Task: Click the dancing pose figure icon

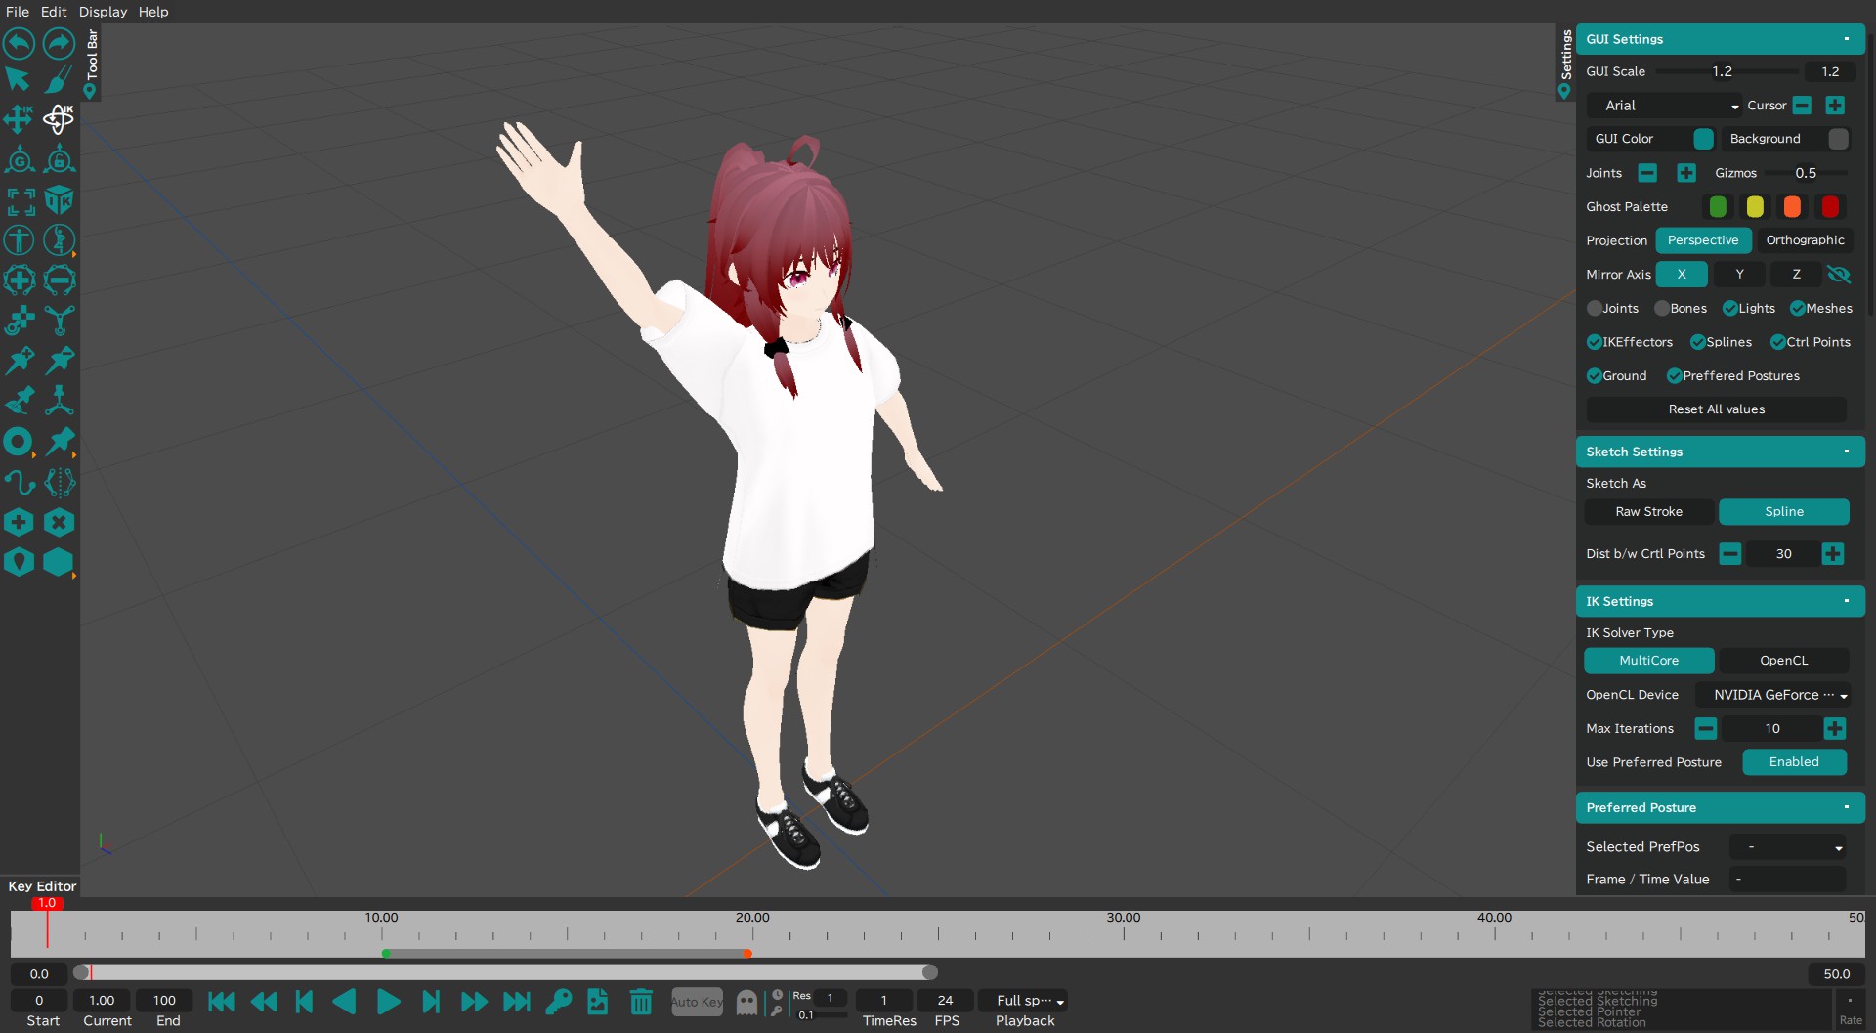Action: (x=59, y=240)
